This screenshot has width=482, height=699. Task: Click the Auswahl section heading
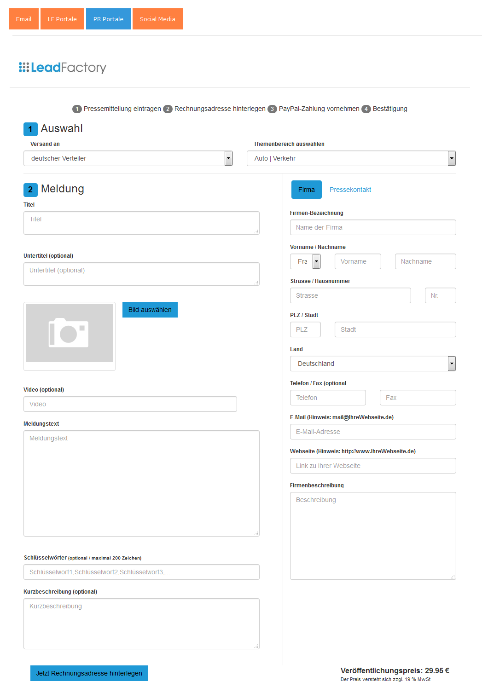62,128
